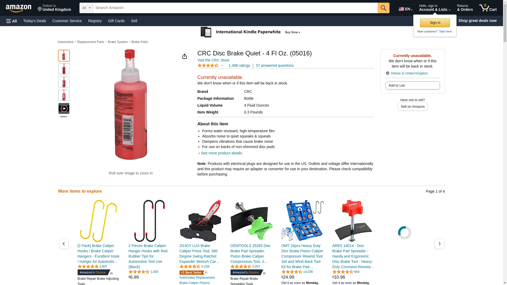Expand the star rating breakdown chevron

coord(222,65)
